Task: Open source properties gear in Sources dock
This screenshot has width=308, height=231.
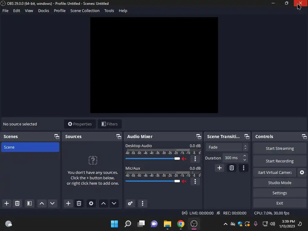Action: point(91,203)
